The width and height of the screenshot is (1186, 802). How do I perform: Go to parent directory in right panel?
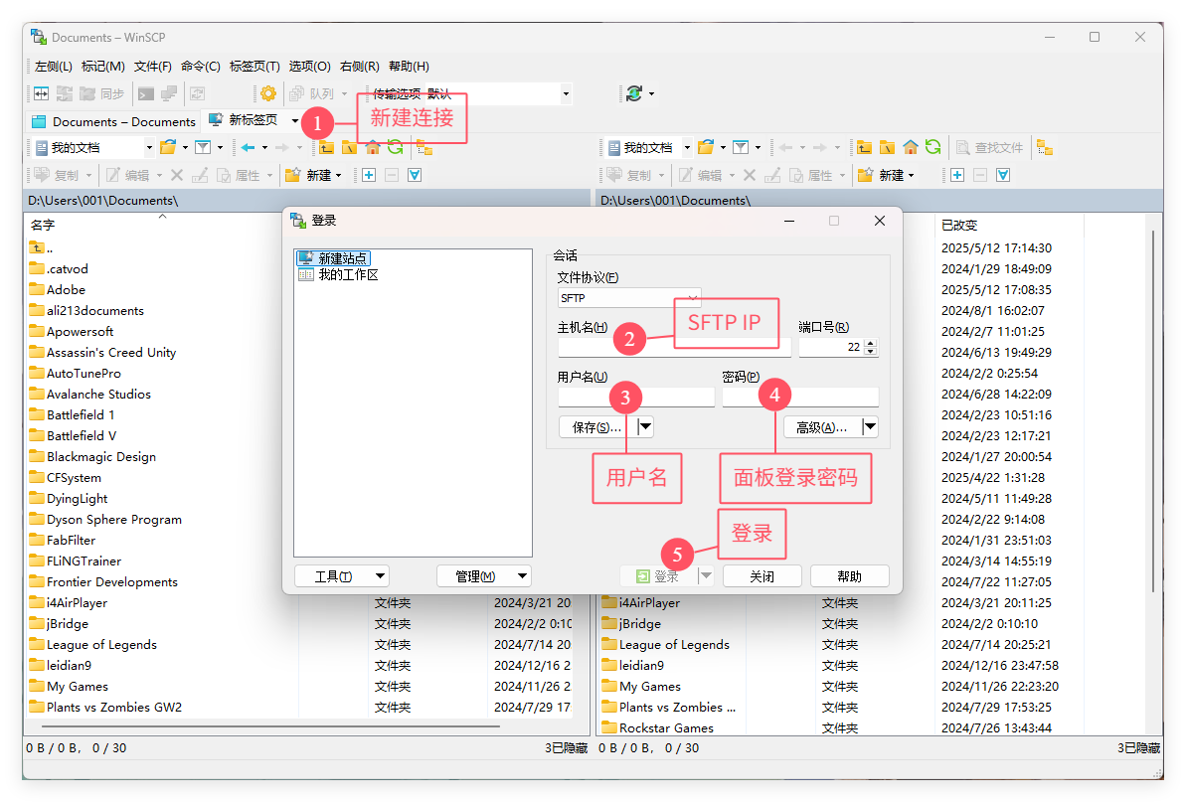point(865,147)
